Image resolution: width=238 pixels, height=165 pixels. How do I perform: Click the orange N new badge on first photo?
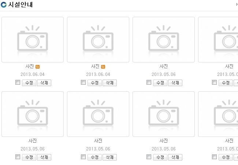(x=37, y=67)
